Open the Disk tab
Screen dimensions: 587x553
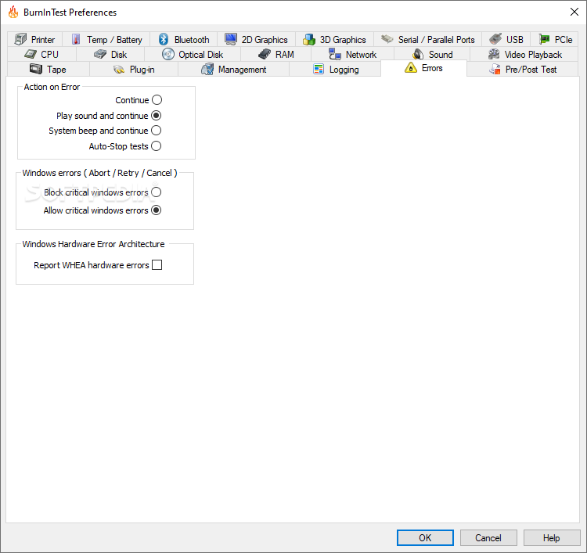[110, 54]
